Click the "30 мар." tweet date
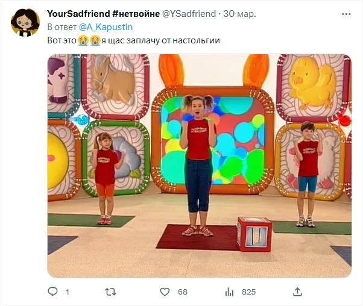Image resolution: width=363 pixels, height=306 pixels. point(240,14)
